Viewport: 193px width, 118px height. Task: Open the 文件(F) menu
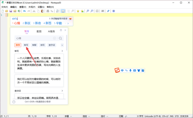(5, 7)
